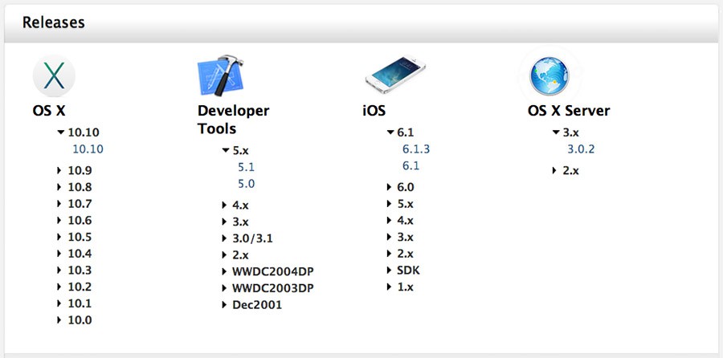This screenshot has width=723, height=358.
Task: Click the iPhone iOS icon
Action: tap(395, 75)
